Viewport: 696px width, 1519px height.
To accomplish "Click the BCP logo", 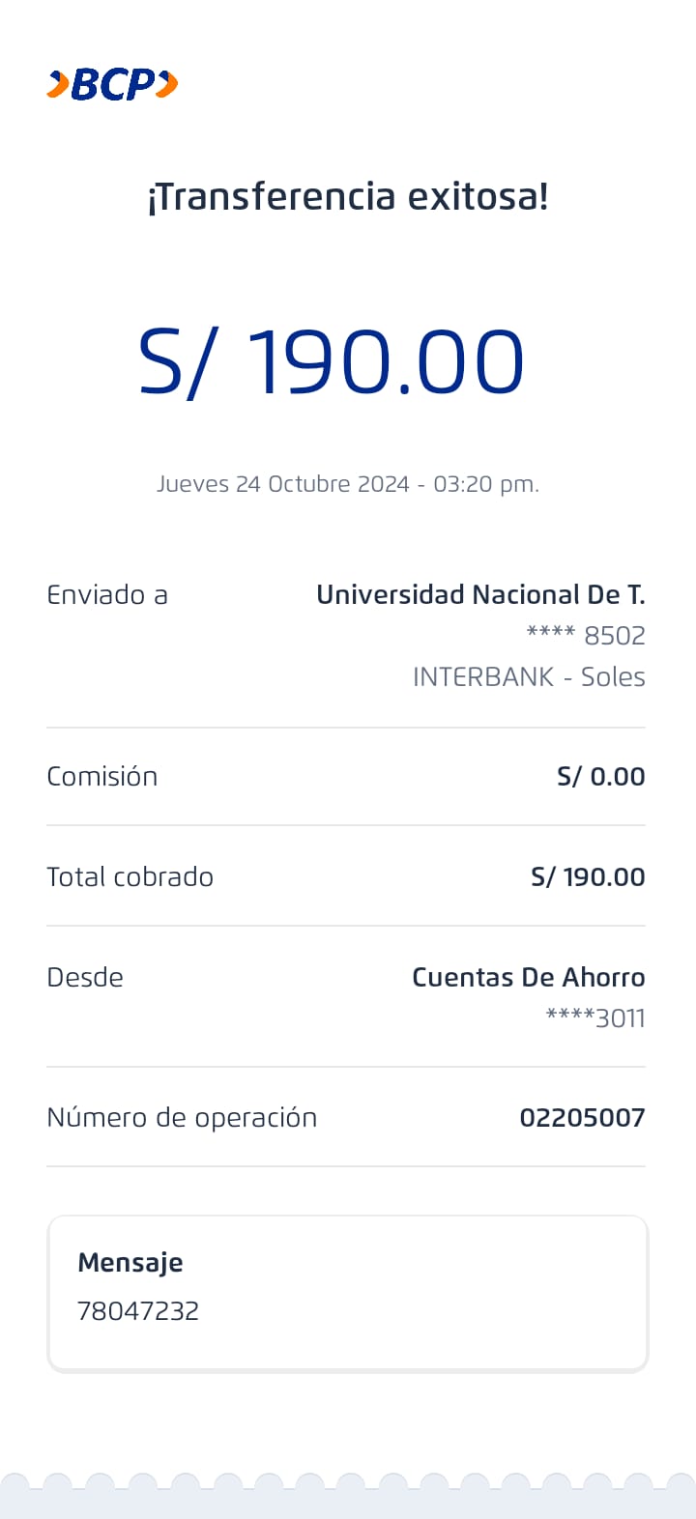I will (x=112, y=85).
